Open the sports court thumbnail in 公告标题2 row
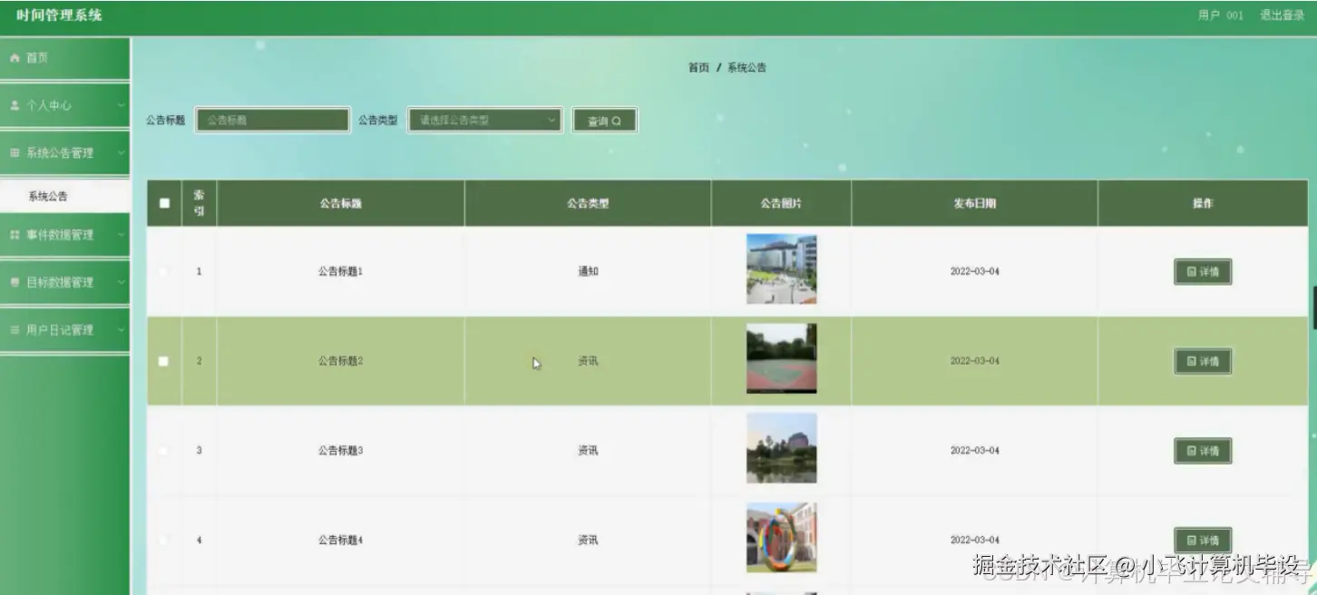Viewport: 1317px width, 595px height. 781,358
